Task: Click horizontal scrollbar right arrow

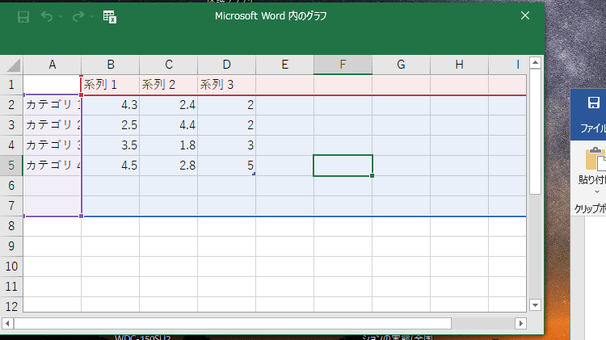Action: [x=520, y=323]
